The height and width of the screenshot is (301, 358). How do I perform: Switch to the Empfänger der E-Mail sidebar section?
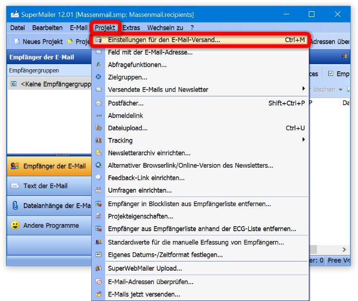click(x=49, y=166)
